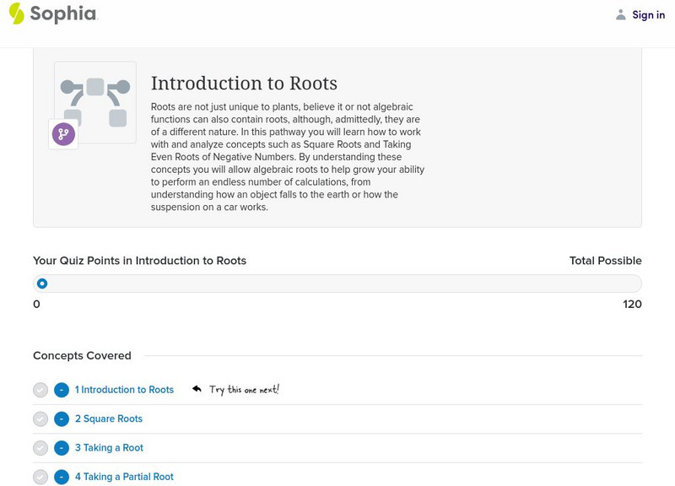This screenshot has width=675, height=486.
Task: Open concept 1 Introduction to Roots
Action: (124, 390)
